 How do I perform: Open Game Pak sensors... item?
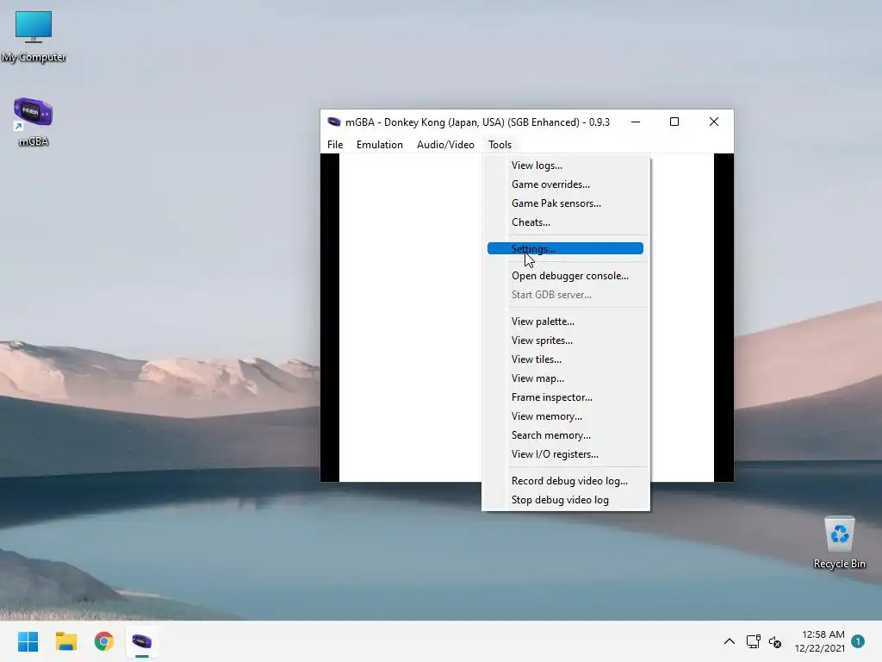point(565,203)
